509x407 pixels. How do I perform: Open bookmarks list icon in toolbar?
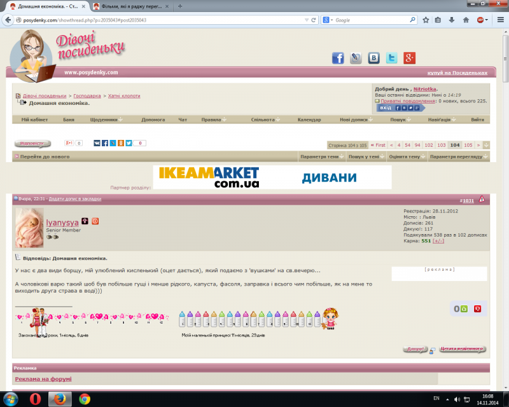(x=438, y=20)
